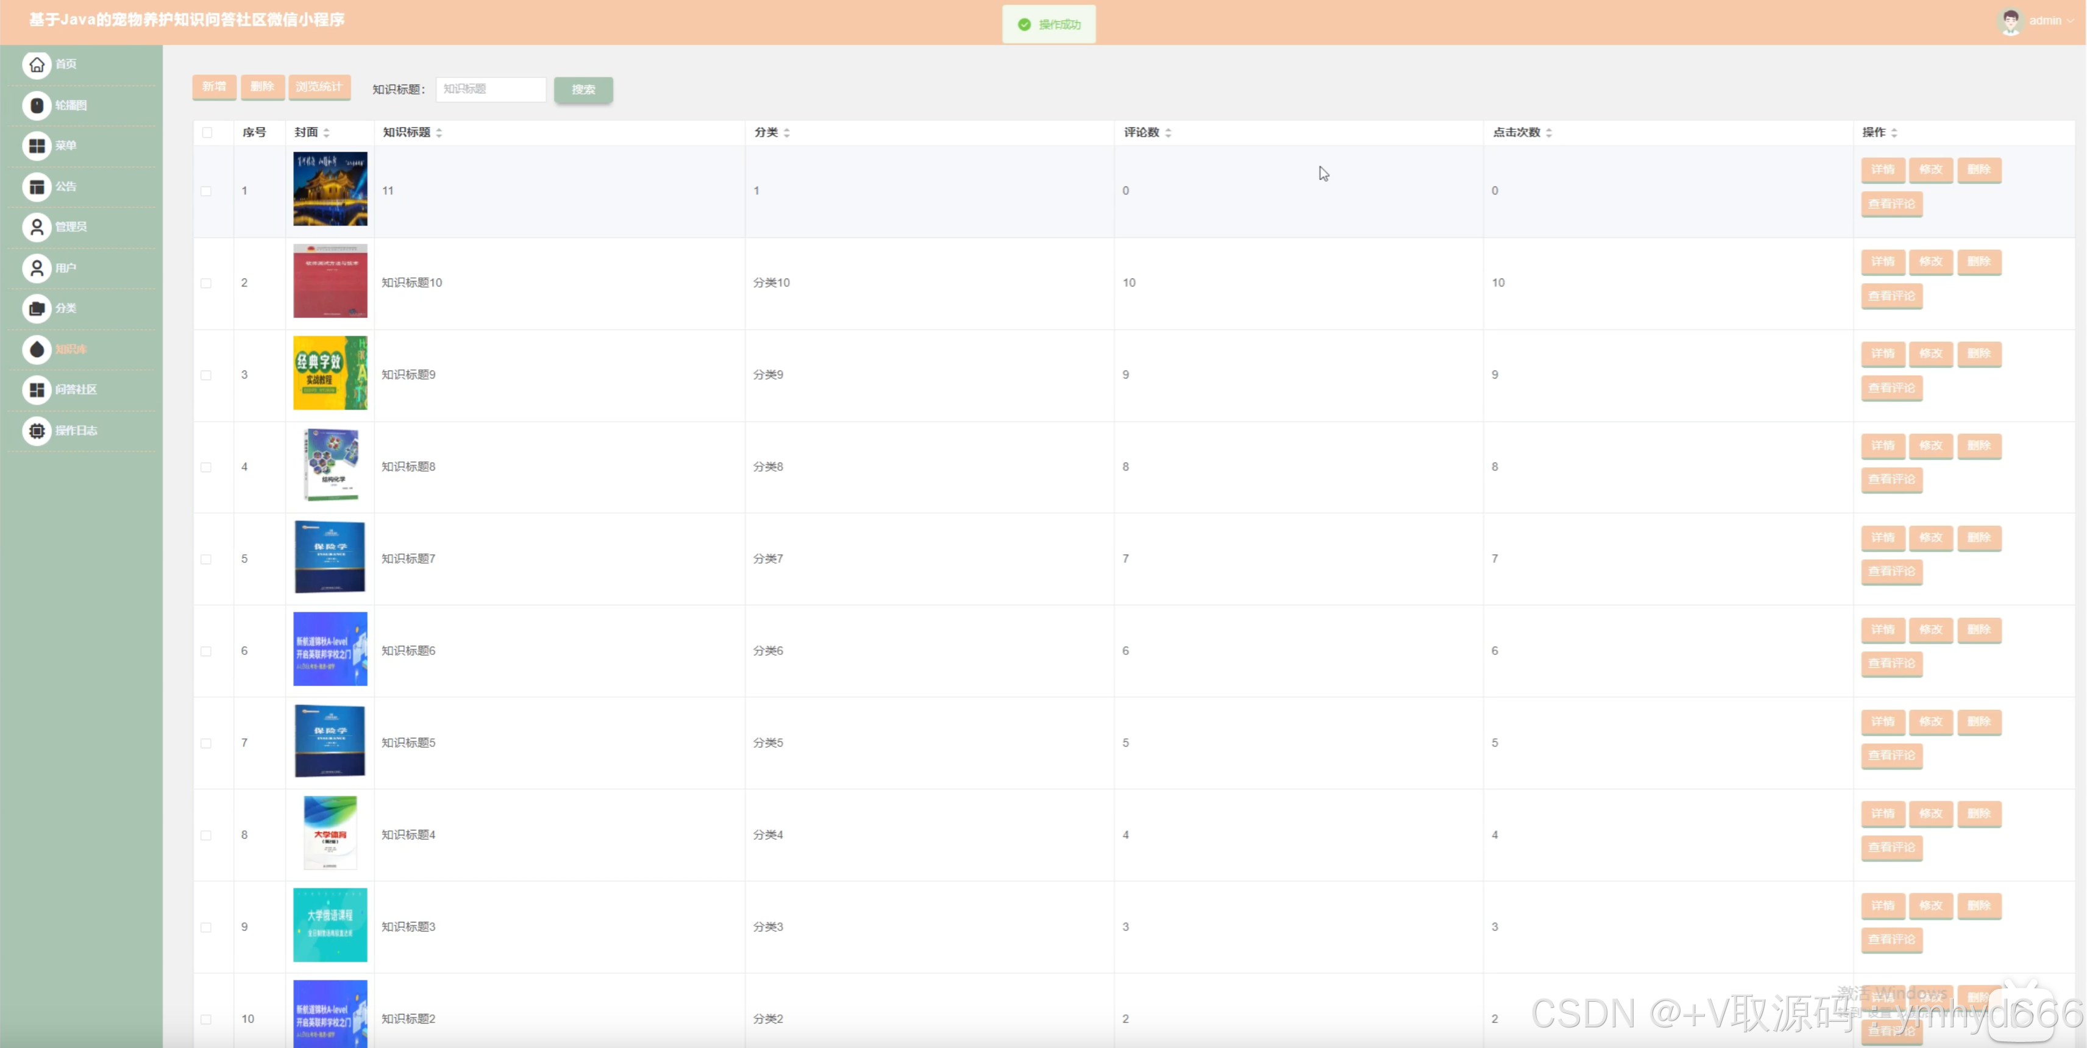Viewport: 2087px width, 1048px height.
Task: Click the 知识标题 search input field
Action: tap(491, 89)
